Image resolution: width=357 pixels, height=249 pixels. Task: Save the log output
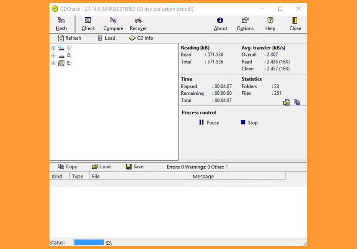(134, 167)
